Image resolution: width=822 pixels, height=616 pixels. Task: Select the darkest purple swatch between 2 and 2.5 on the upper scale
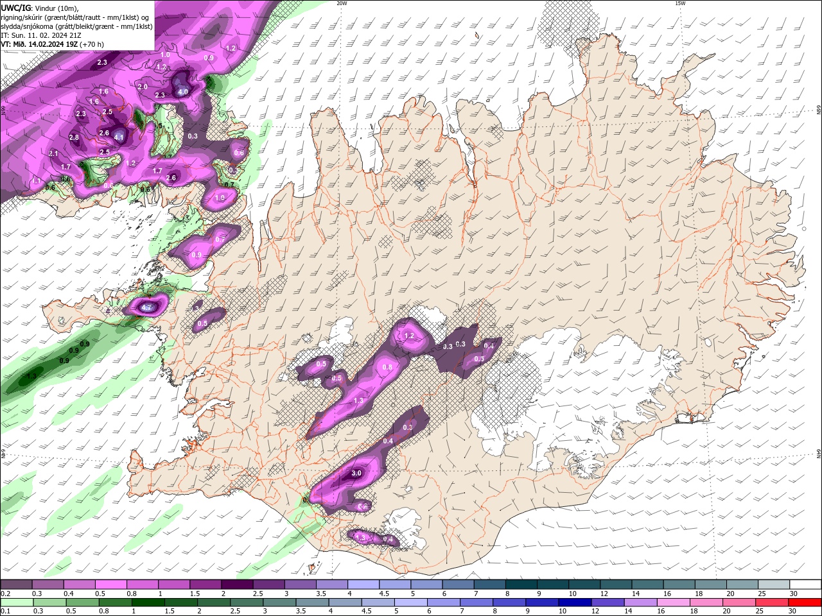tap(237, 585)
